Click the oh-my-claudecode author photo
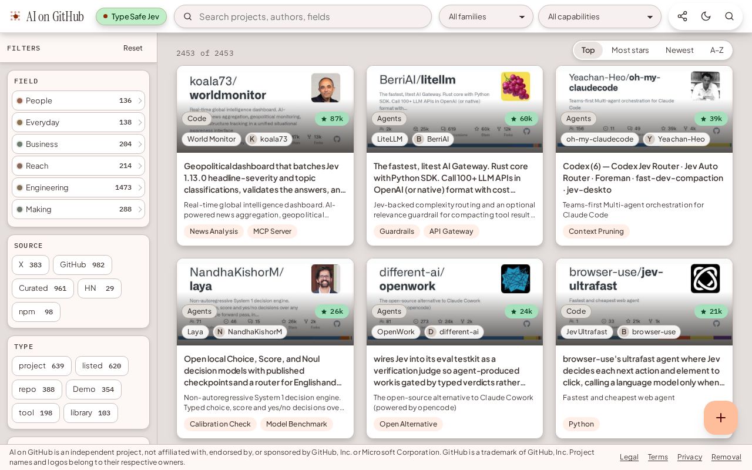The image size is (752, 470). (x=706, y=86)
